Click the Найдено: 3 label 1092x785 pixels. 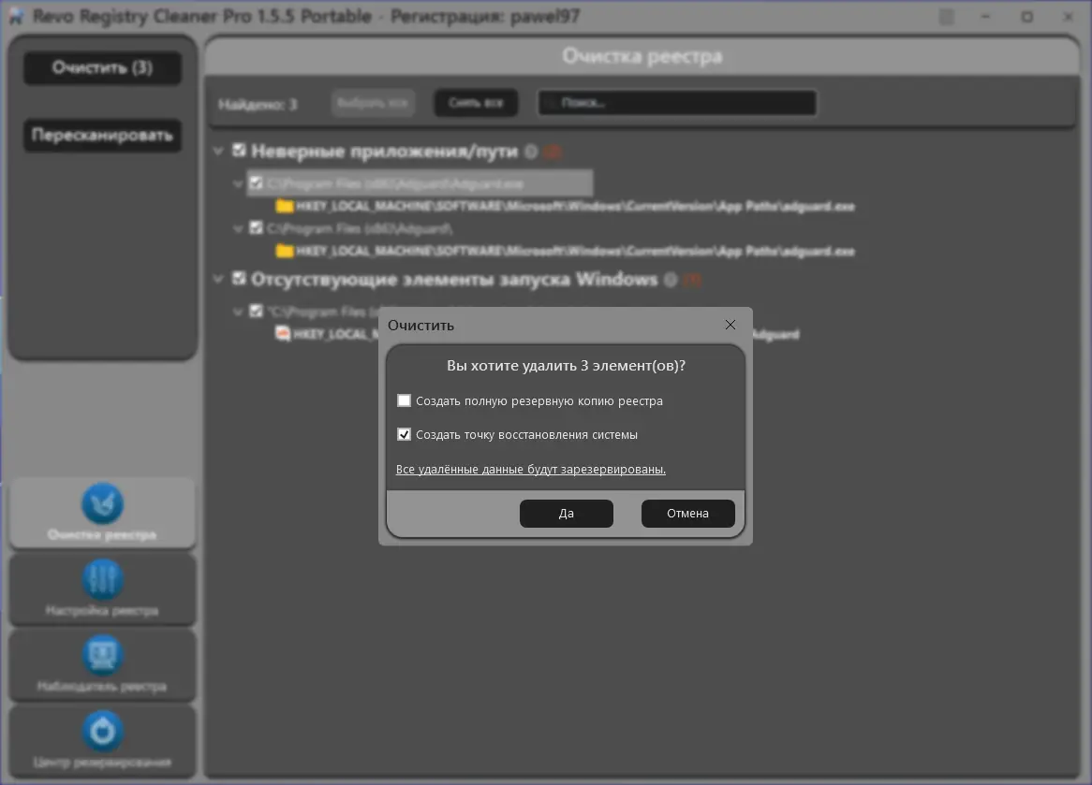tap(258, 105)
